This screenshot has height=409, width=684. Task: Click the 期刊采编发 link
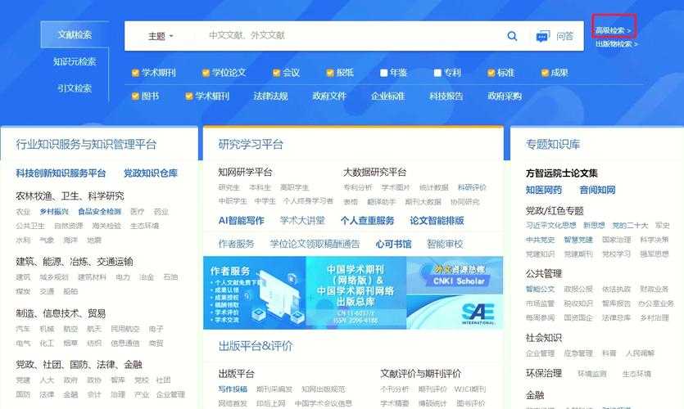(x=274, y=389)
